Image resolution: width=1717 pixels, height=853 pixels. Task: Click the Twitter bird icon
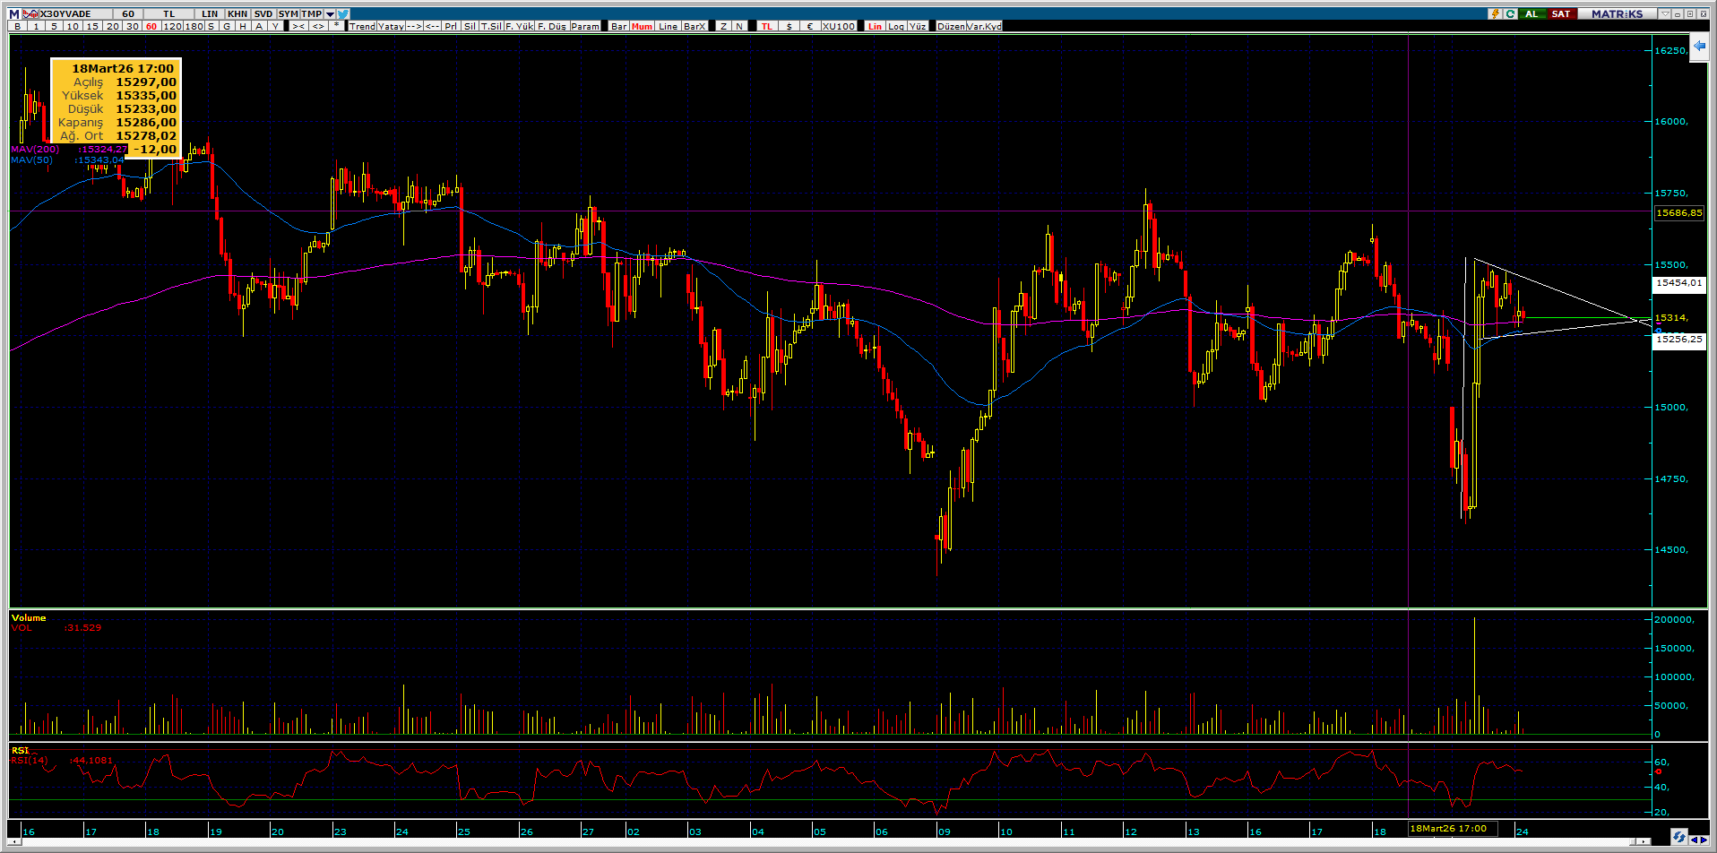pyautogui.click(x=345, y=13)
